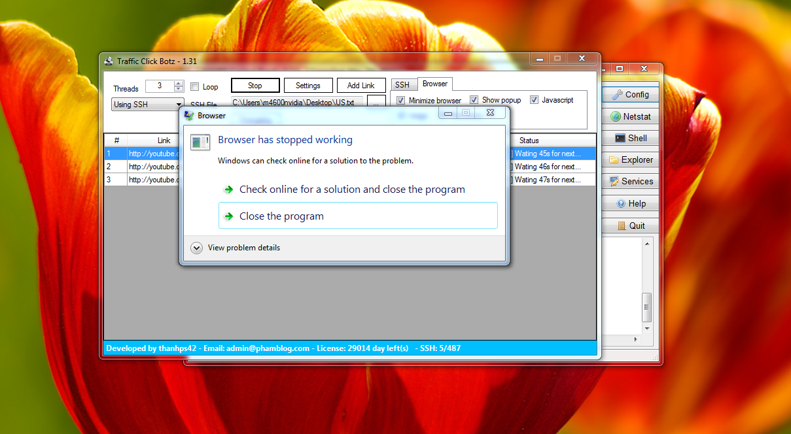Increase the Threads count with up arrow
This screenshot has height=434, width=791.
(179, 83)
